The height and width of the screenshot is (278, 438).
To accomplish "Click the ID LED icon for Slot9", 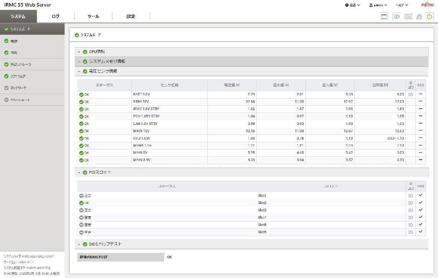I will click(411, 232).
